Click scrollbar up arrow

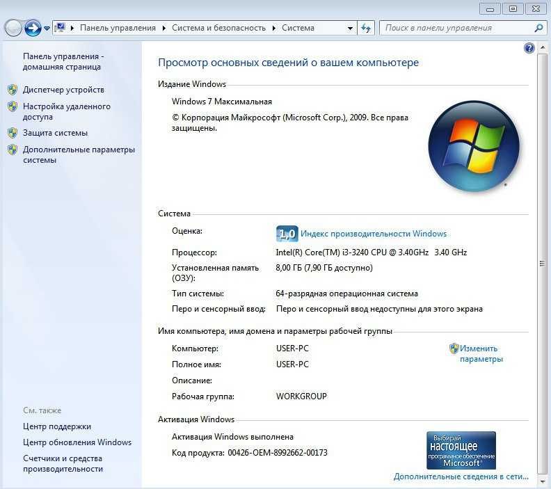coord(542,48)
